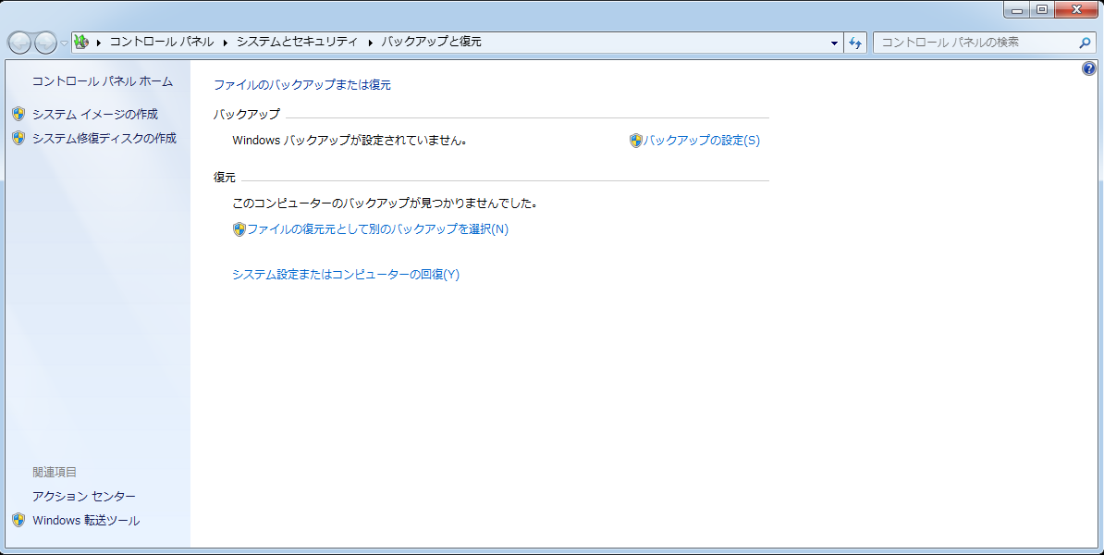Click the 関連項目 label
Viewport: 1104px width, 555px height.
(x=55, y=472)
